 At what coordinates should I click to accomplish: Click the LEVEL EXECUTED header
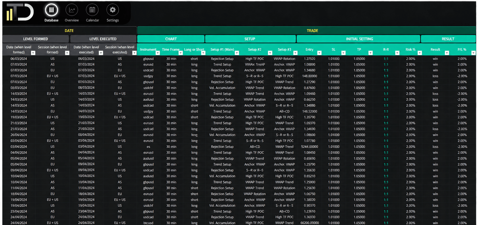(103, 39)
